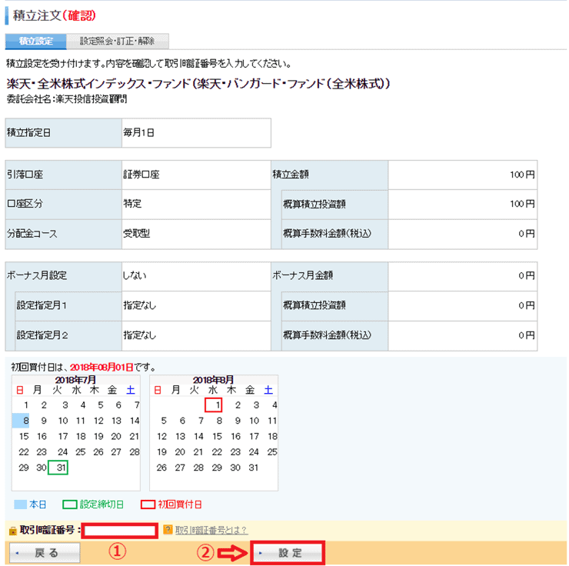Click the 本日 legend swatch
The height and width of the screenshot is (566, 569).
pos(20,504)
